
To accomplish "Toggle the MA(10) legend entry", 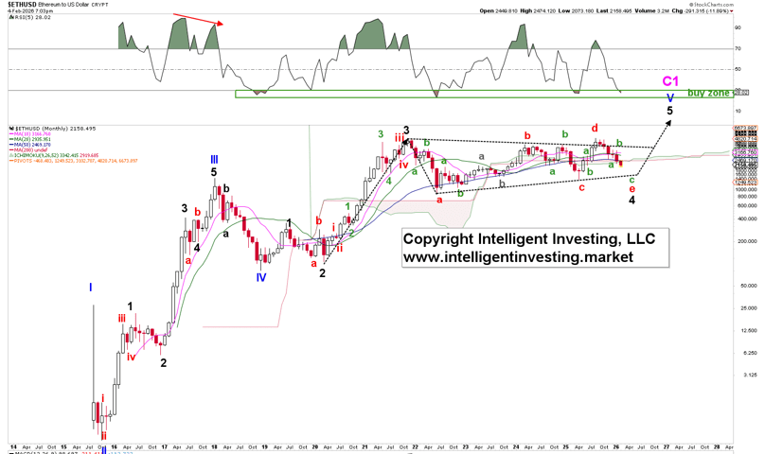I will 31,134.
